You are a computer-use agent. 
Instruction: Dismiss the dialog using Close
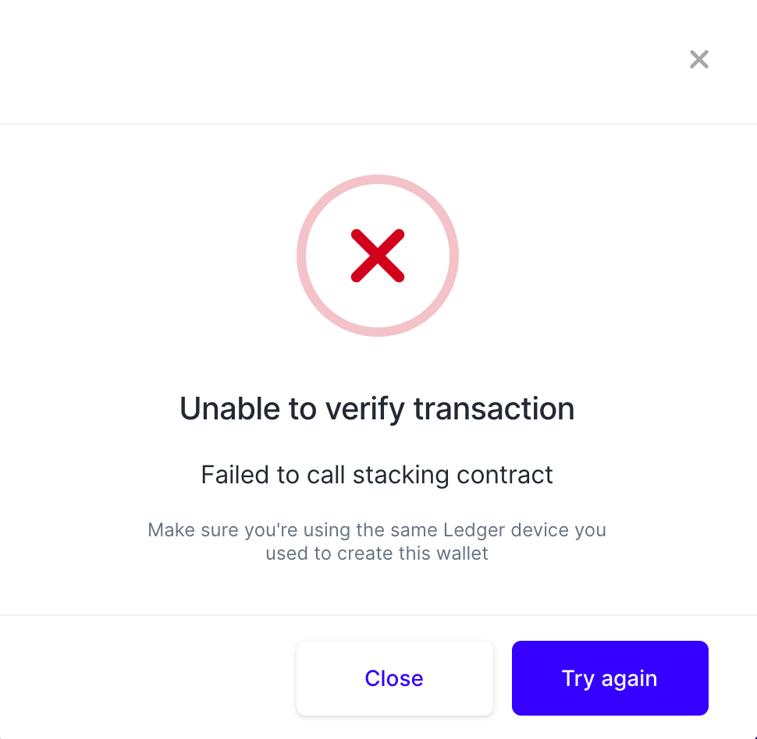(394, 678)
